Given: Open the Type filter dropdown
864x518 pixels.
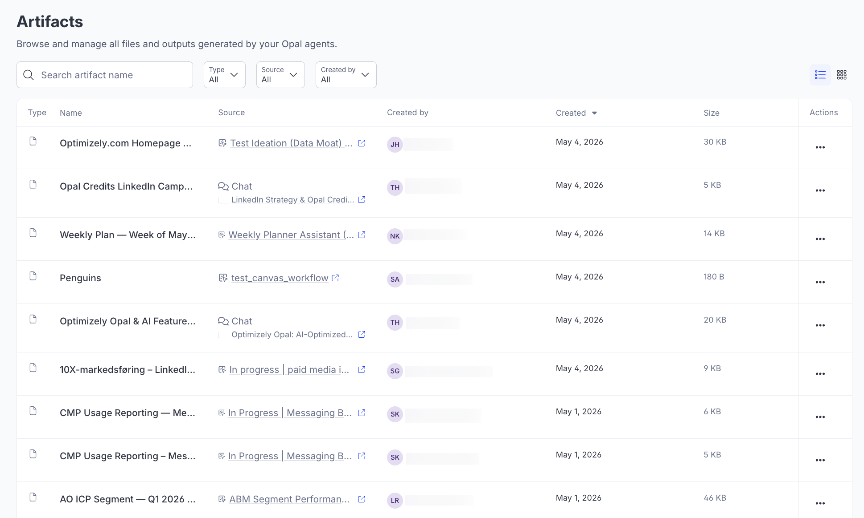Looking at the screenshot, I should (x=224, y=75).
